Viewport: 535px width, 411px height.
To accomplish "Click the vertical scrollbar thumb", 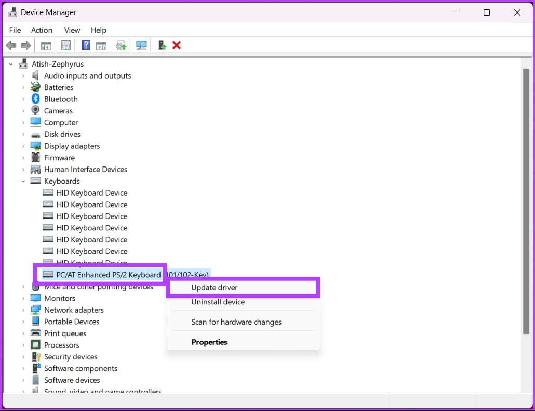I will click(x=526, y=201).
